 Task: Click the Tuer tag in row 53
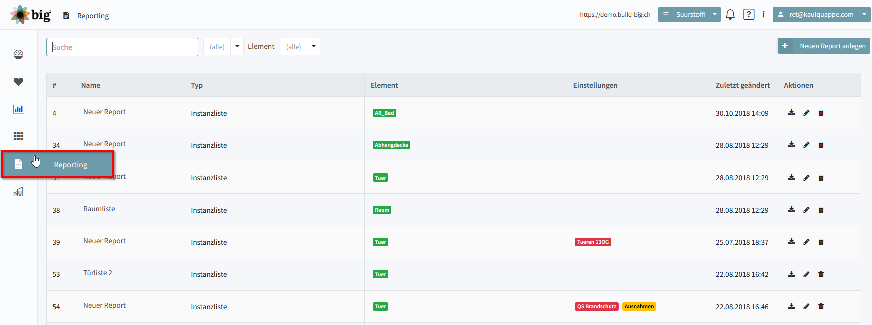pos(380,274)
